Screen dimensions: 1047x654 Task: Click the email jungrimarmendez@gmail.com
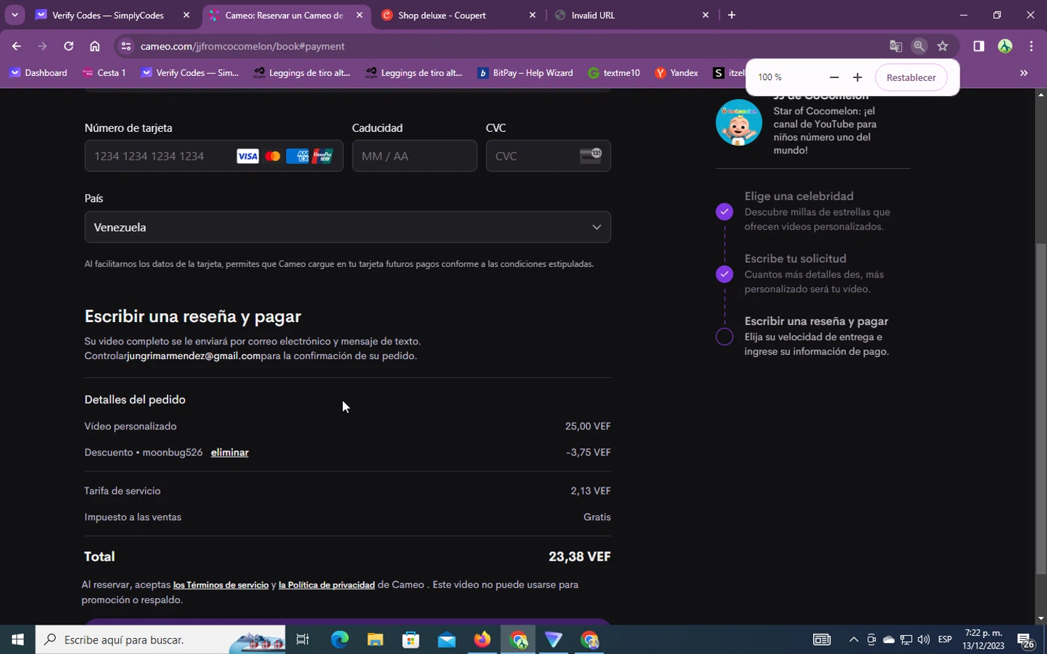pyautogui.click(x=193, y=356)
